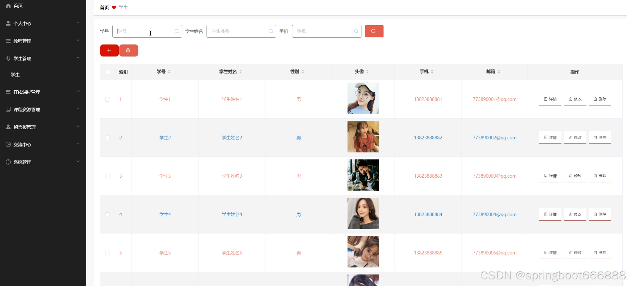Click 删除 button for 学生1
The height and width of the screenshot is (286, 627).
click(x=600, y=99)
